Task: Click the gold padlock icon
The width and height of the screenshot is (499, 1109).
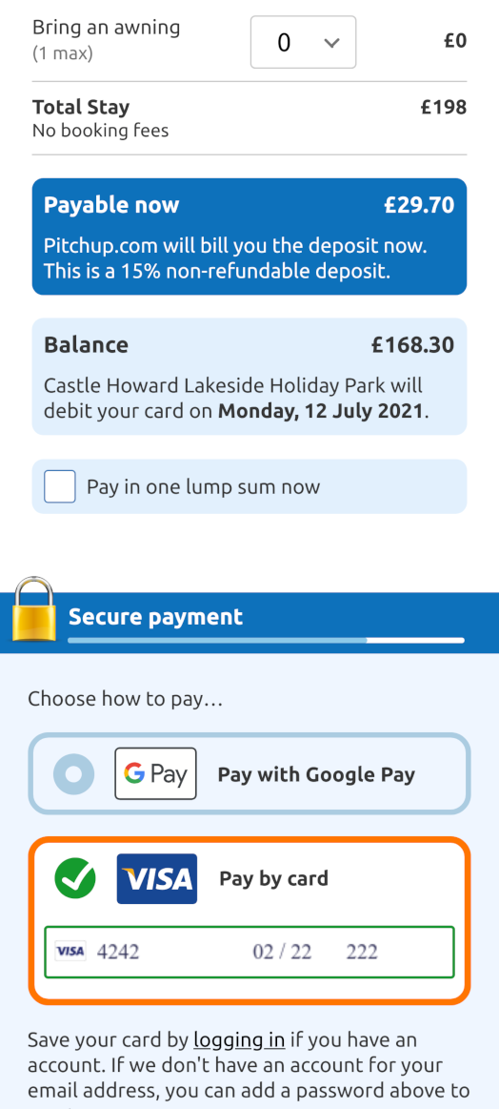Action: (x=34, y=609)
